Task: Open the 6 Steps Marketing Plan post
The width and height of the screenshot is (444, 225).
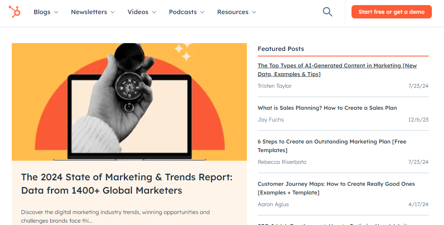Action: pyautogui.click(x=332, y=146)
